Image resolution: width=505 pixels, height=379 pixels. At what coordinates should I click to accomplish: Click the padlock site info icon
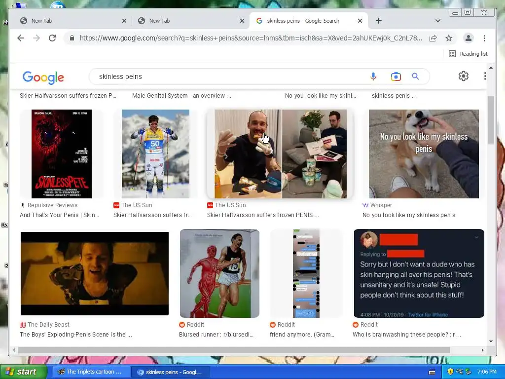(x=72, y=38)
